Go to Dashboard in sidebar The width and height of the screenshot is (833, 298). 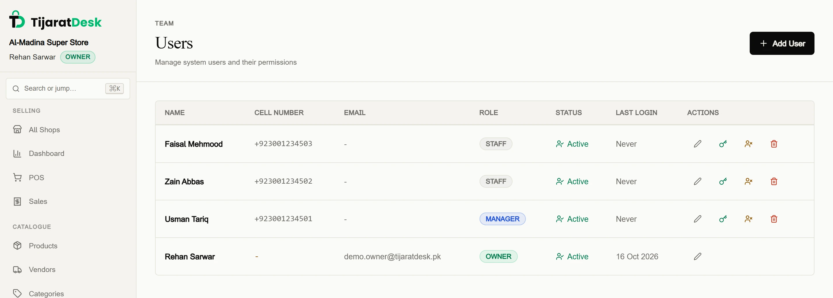(x=68, y=153)
